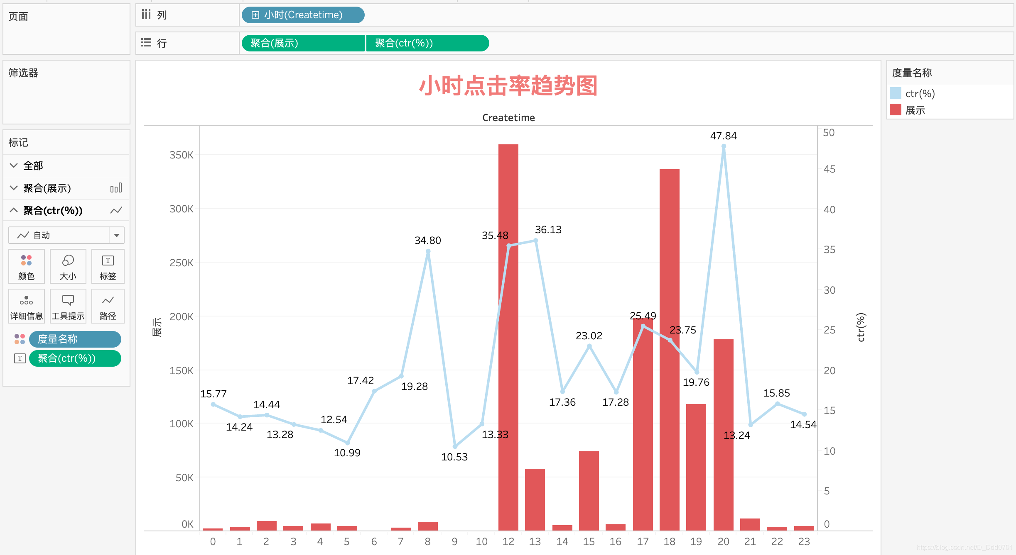The image size is (1016, 555).
Task: Select the 聚合(ctr(%)) pill on rows shelf
Action: tap(427, 43)
